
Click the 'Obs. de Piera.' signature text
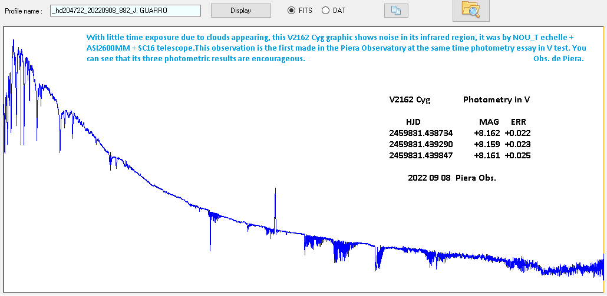553,59
